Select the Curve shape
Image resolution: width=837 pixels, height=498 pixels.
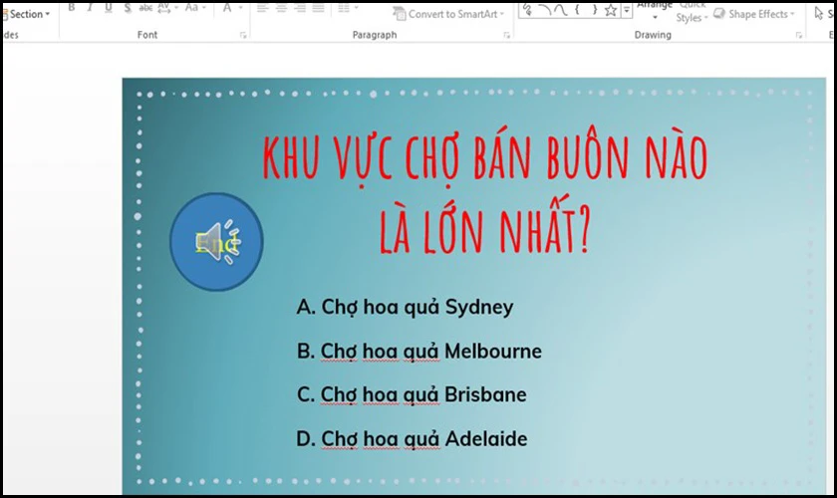560,9
